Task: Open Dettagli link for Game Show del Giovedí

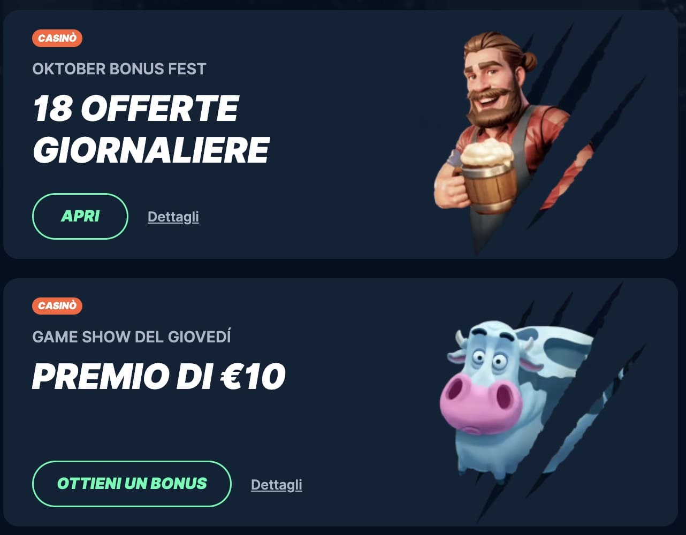Action: click(x=277, y=485)
